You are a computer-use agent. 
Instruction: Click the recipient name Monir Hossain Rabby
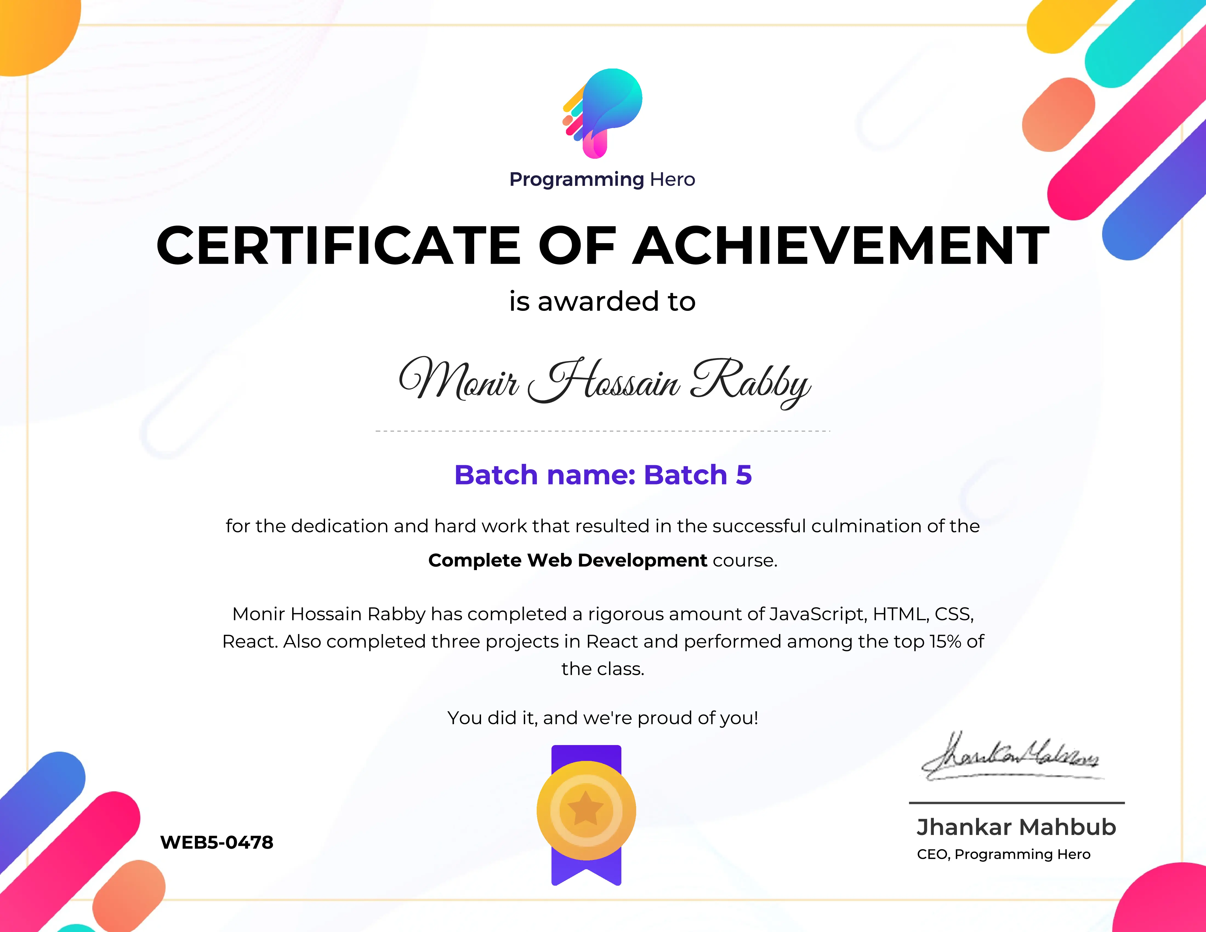coord(604,381)
